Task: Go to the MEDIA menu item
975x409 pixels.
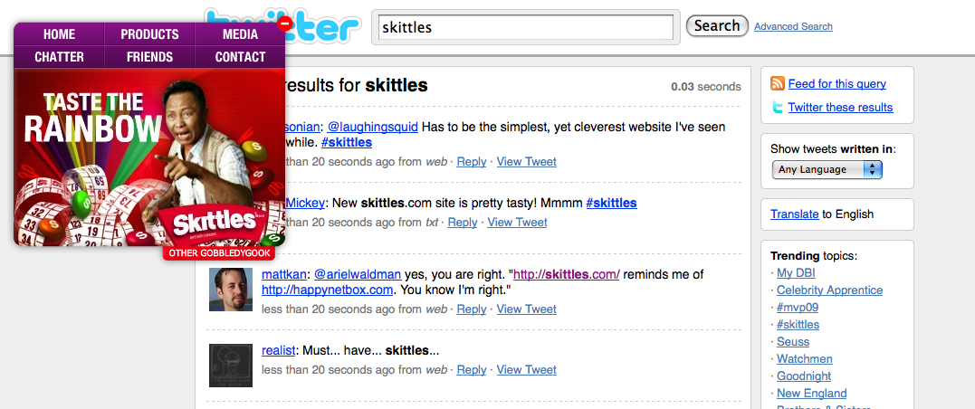Action: pos(240,34)
